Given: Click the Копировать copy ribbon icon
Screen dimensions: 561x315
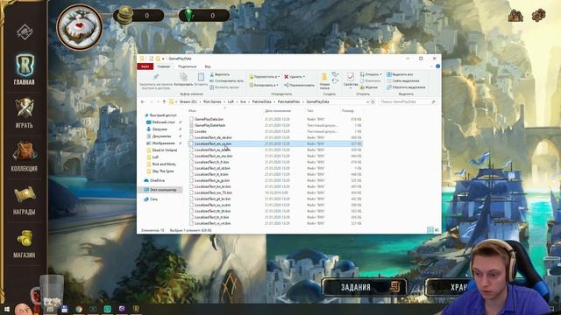Looking at the screenshot, I should coord(183,80).
